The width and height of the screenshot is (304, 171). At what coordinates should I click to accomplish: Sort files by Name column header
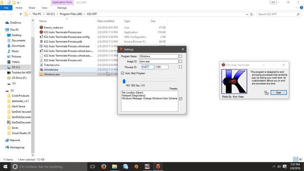(43, 21)
